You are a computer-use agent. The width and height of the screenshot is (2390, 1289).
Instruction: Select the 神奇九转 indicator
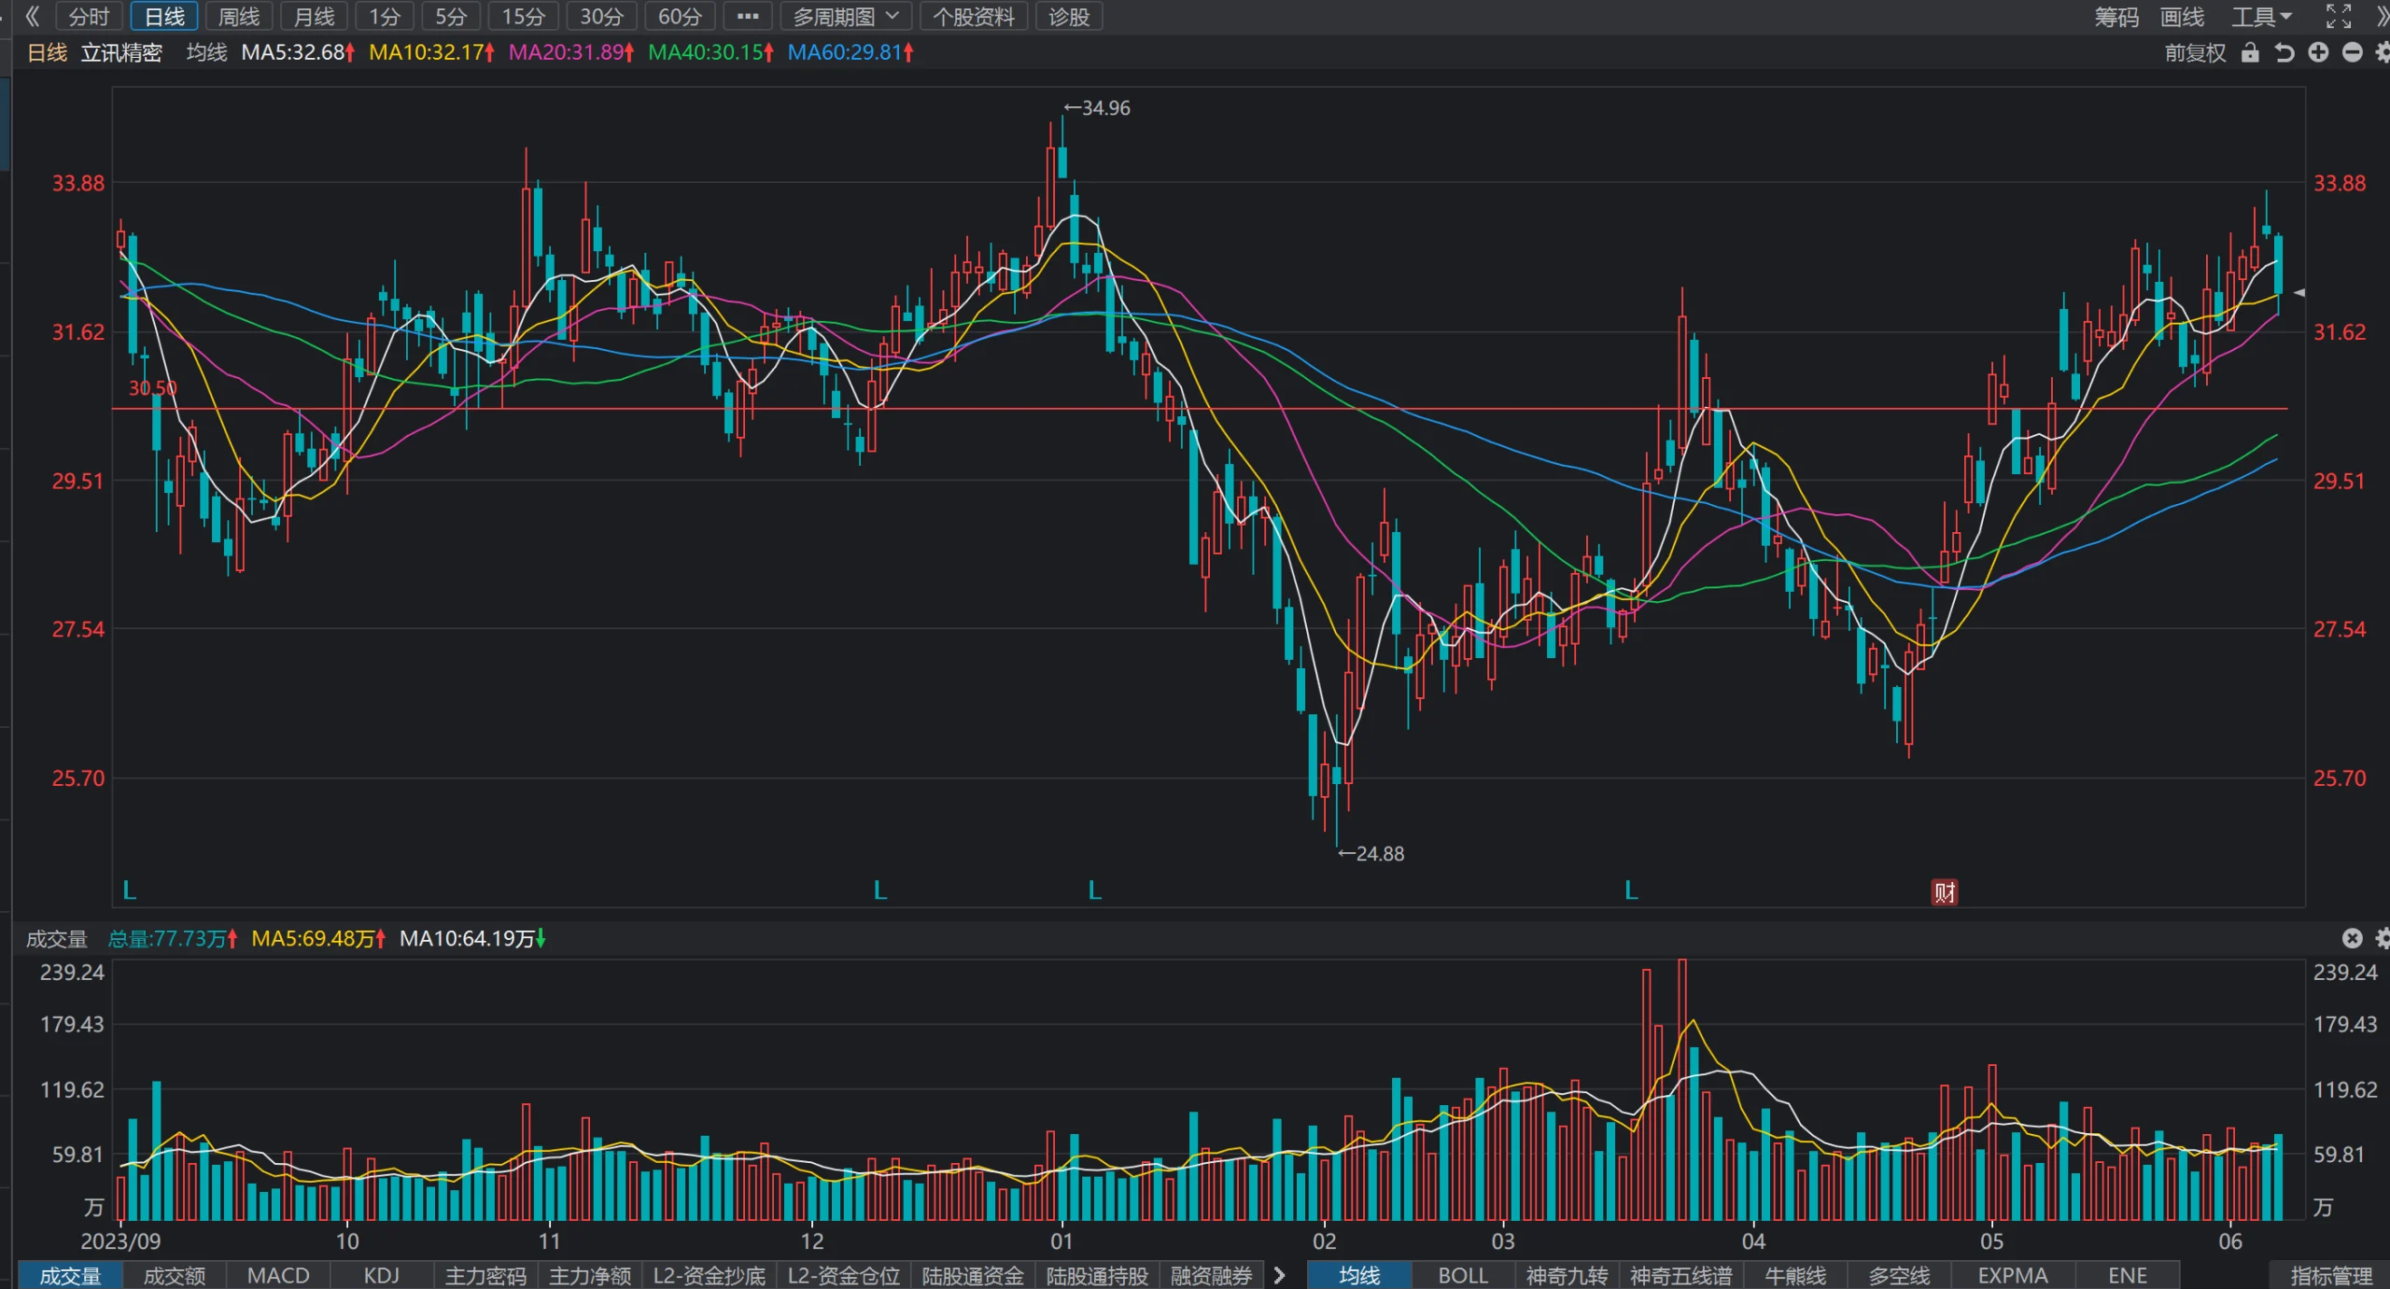click(x=1568, y=1275)
